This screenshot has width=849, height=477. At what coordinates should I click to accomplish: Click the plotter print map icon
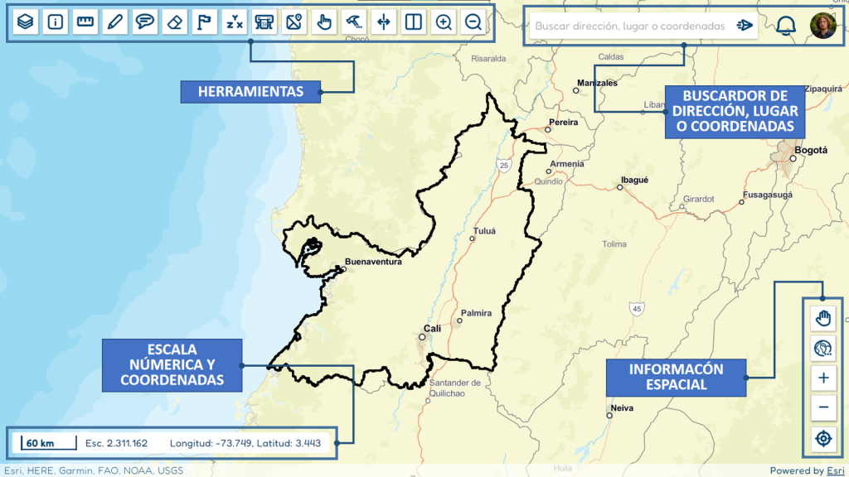tap(264, 22)
